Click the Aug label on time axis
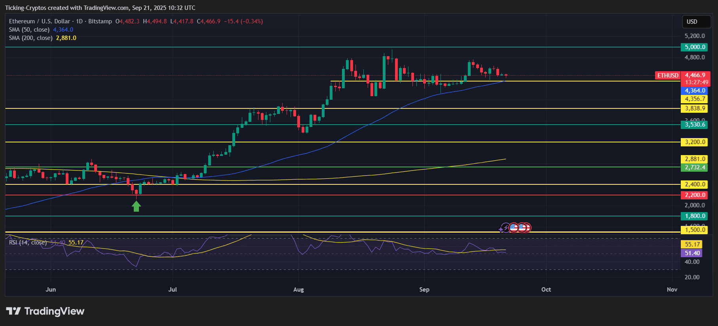This screenshot has width=718, height=326. click(298, 290)
